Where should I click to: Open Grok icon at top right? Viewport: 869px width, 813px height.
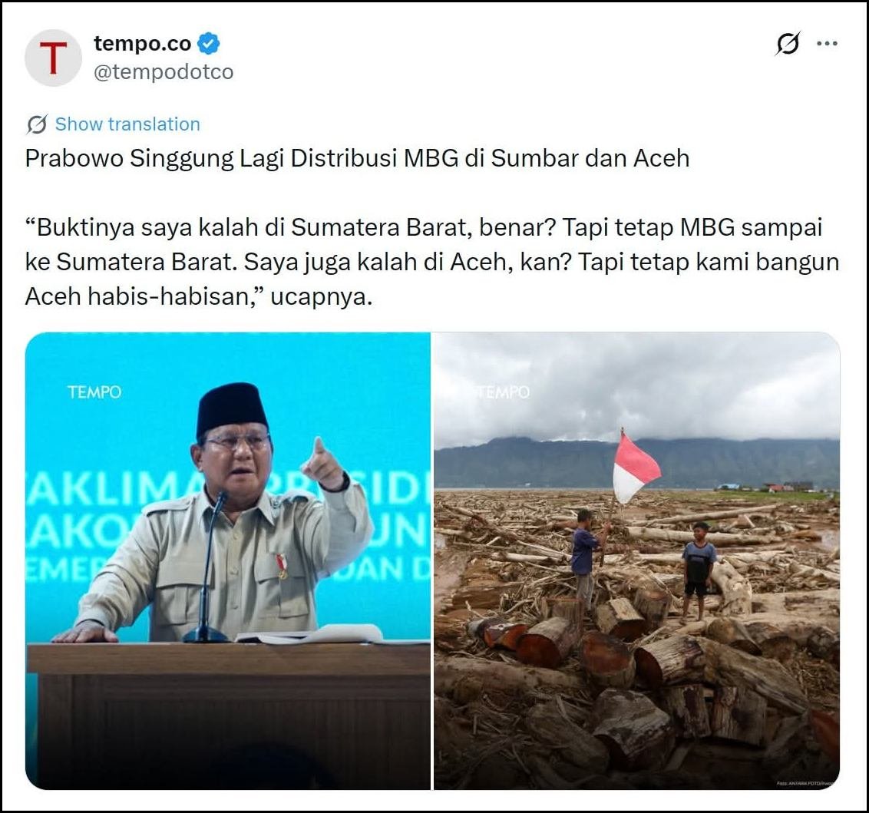coord(788,43)
